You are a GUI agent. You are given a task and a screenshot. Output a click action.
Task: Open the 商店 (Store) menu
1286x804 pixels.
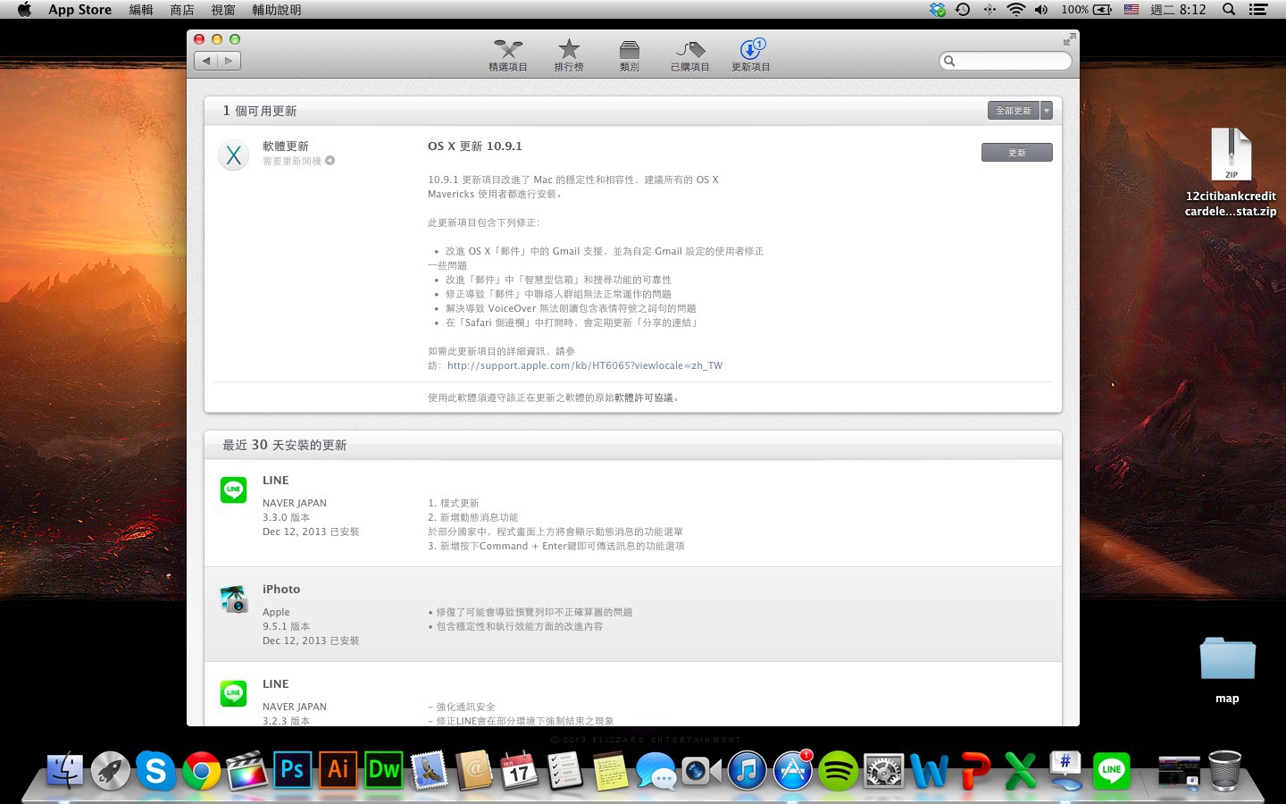point(182,10)
